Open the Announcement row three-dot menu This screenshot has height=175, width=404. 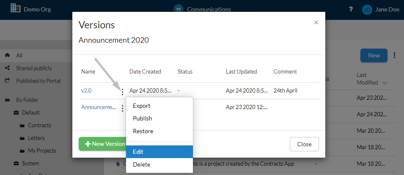point(123,108)
